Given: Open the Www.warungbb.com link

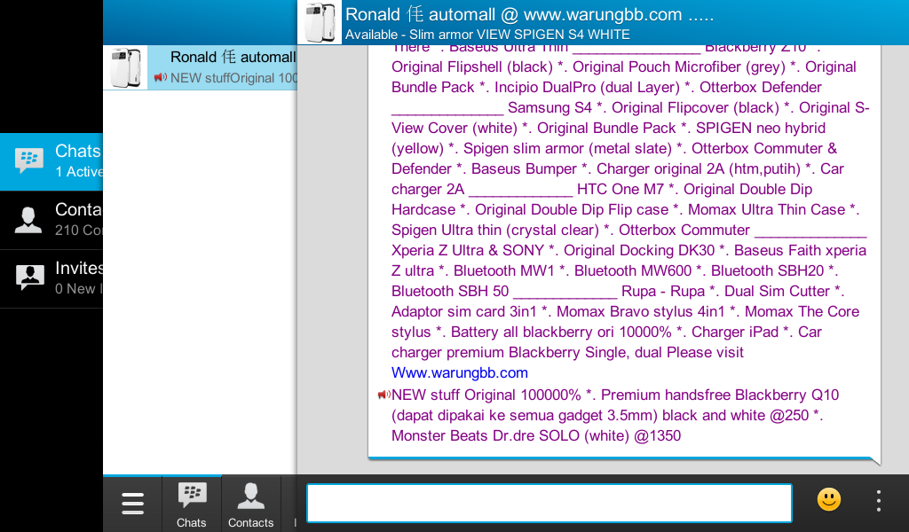Looking at the screenshot, I should pos(460,373).
